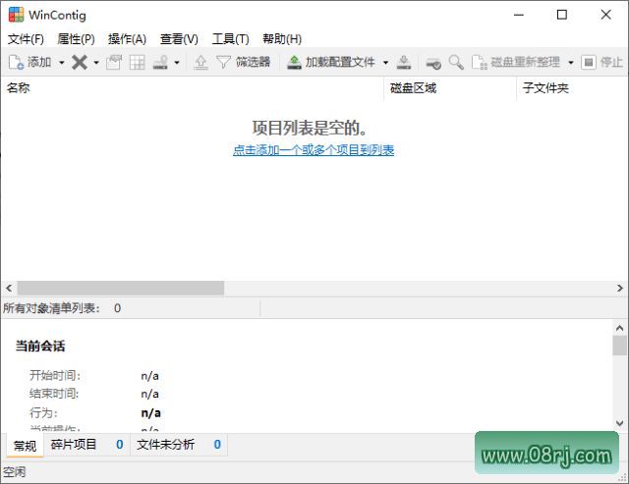Open the 查看(V) menu

tap(179, 39)
